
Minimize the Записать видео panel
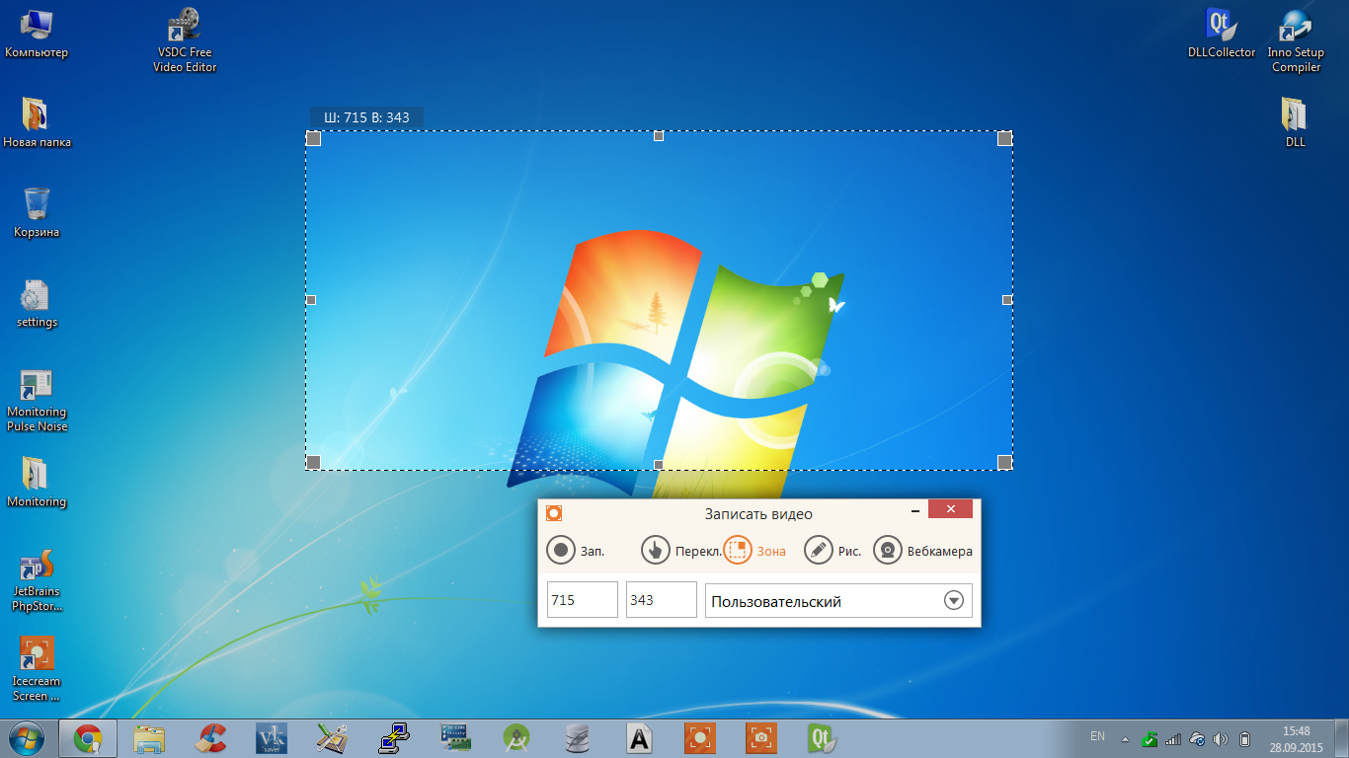916,510
